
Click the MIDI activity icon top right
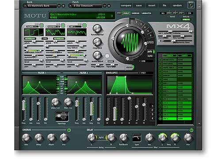point(191,5)
